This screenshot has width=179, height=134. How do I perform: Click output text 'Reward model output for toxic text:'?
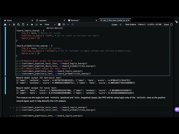pos(36,88)
